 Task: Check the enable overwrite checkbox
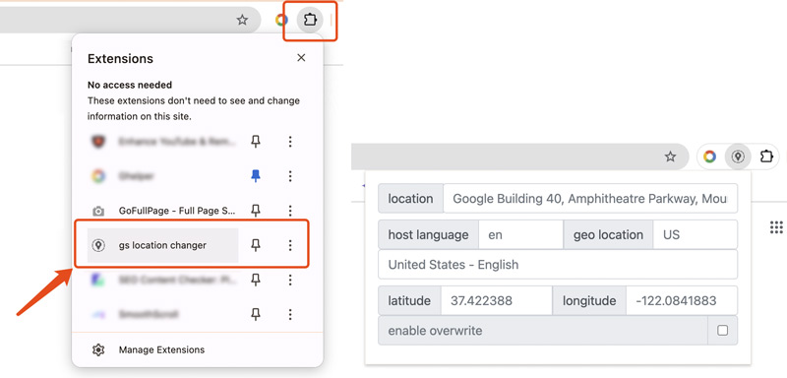coord(723,331)
